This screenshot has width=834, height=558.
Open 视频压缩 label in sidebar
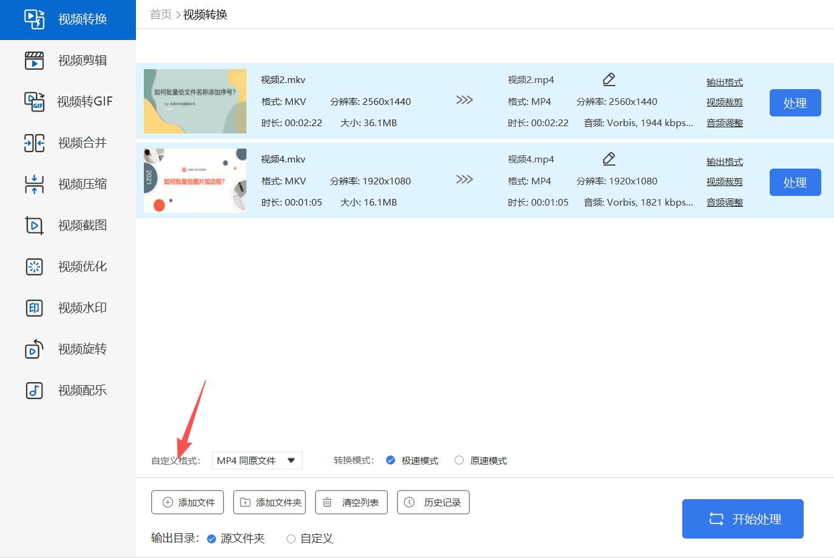pos(83,184)
